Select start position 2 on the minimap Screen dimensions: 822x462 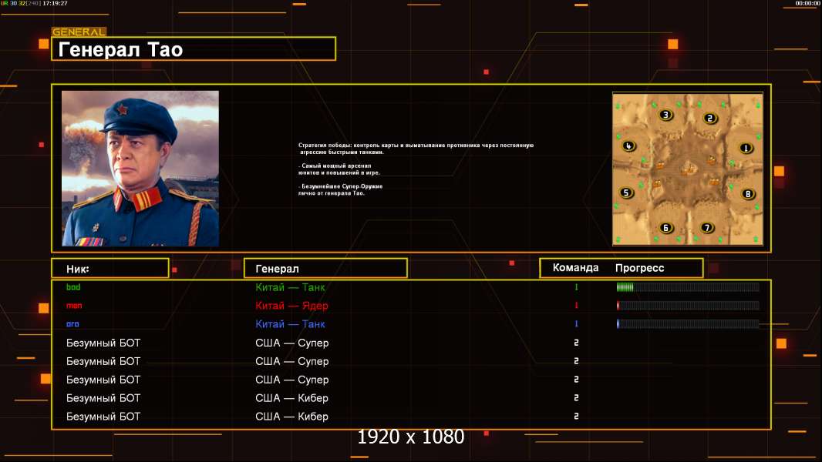pos(710,119)
